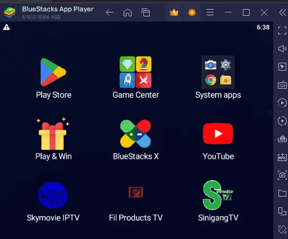Maximize the BlueStacks window
Image resolution: width=288 pixels, height=239 pixels.
(x=246, y=12)
